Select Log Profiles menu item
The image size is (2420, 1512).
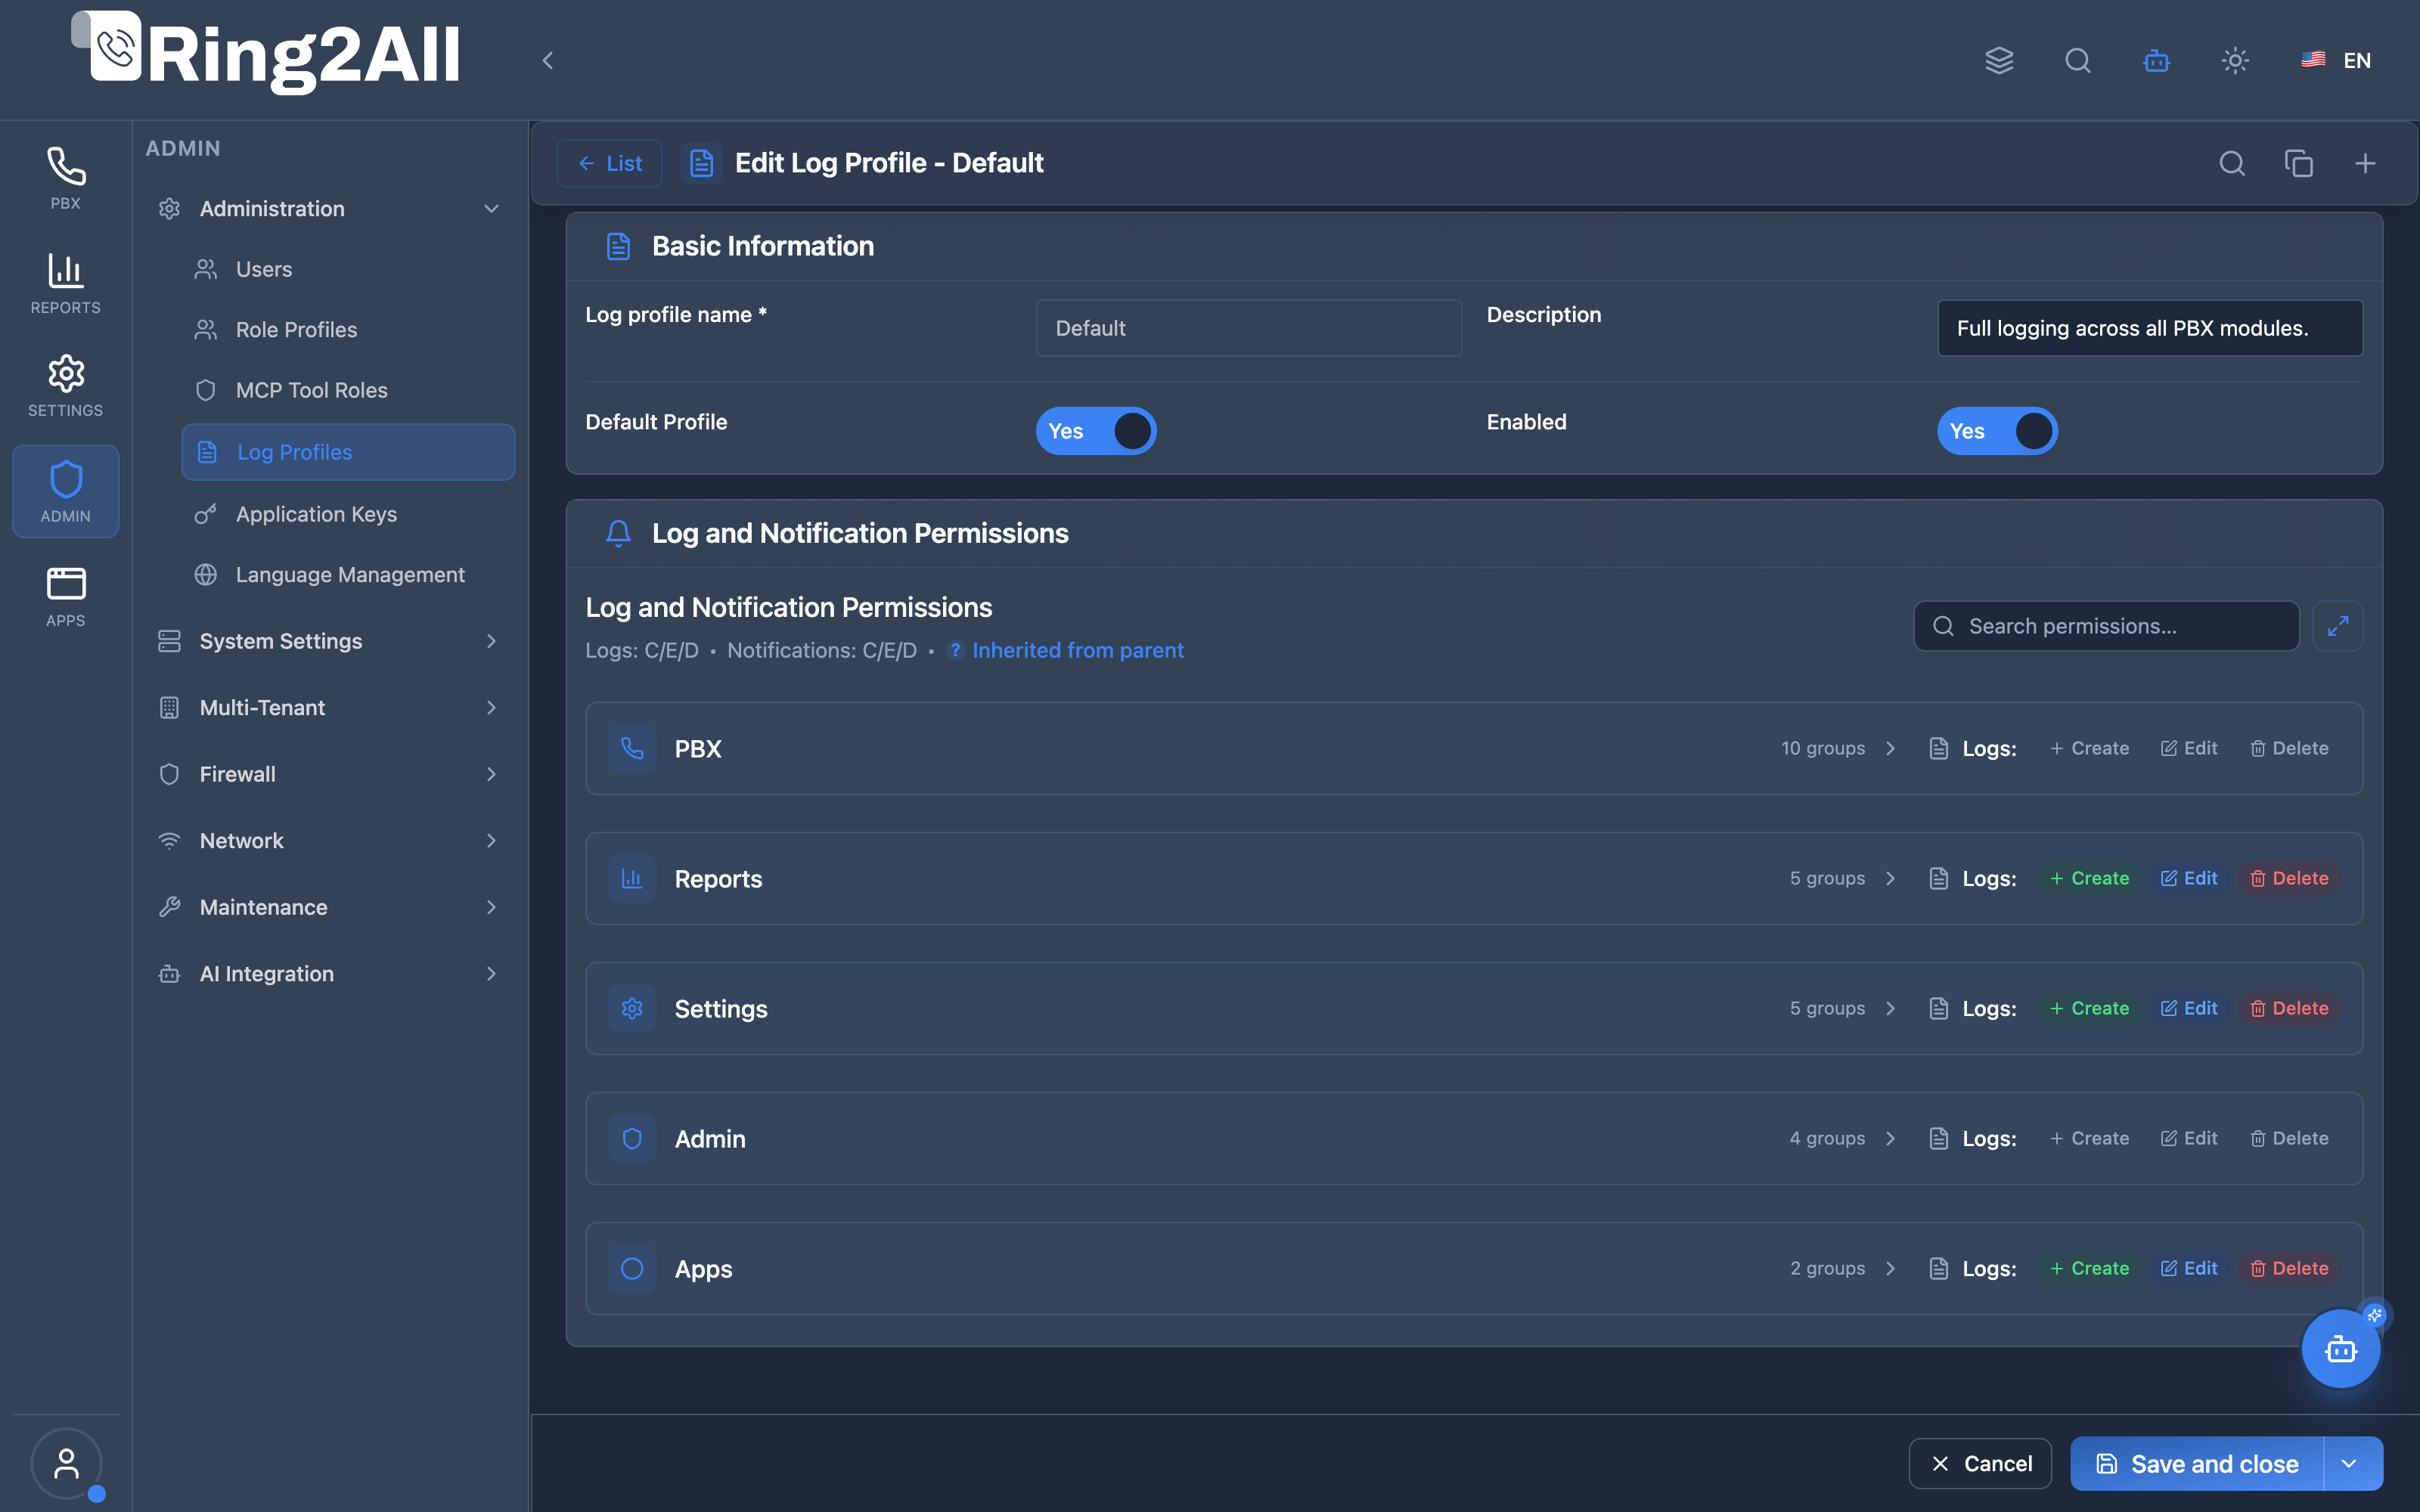click(348, 452)
